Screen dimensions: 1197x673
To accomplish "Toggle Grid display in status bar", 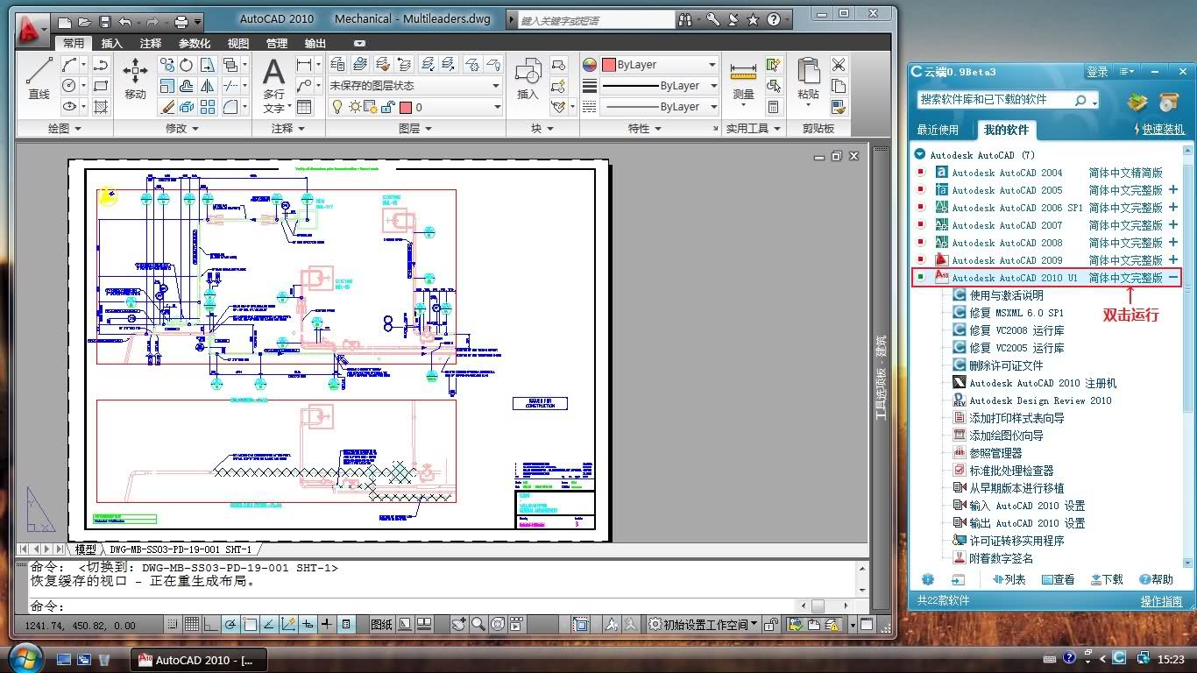I will [192, 625].
